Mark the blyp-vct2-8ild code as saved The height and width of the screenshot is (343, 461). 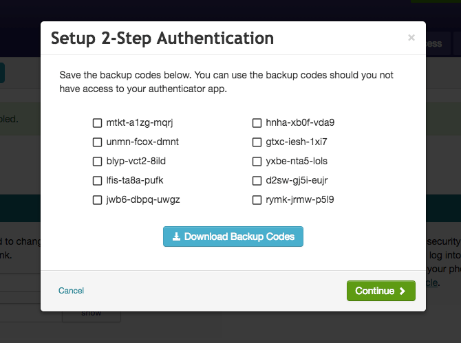pyautogui.click(x=97, y=162)
